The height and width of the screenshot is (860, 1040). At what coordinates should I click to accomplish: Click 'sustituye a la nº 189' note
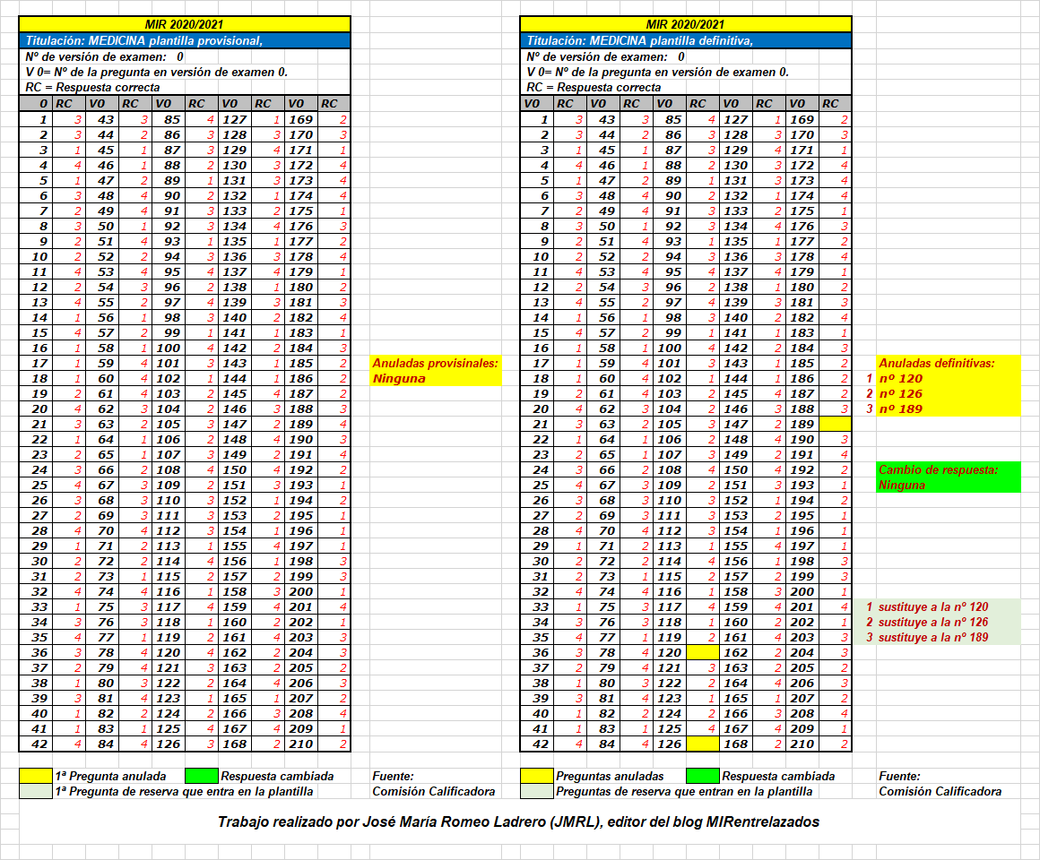tap(933, 637)
